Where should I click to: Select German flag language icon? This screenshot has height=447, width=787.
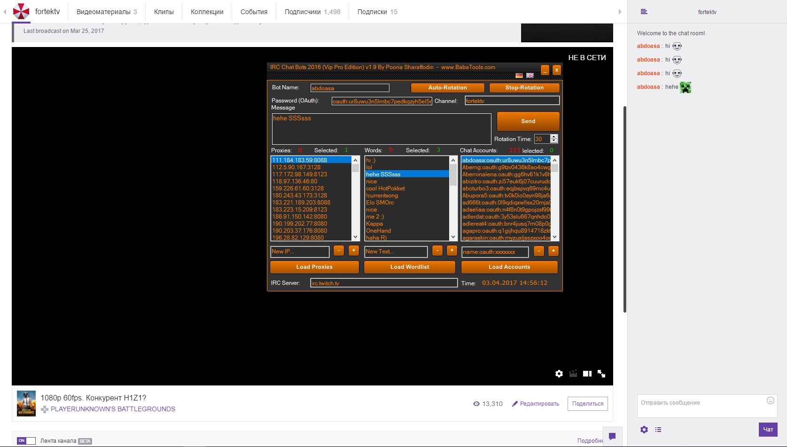click(519, 76)
